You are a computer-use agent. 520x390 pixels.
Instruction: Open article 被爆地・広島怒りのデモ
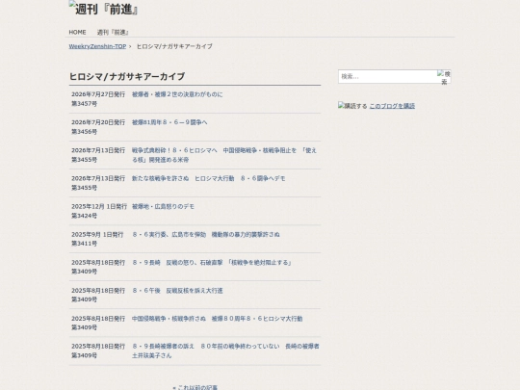click(163, 206)
